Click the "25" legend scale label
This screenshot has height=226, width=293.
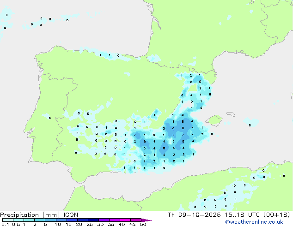(x=90, y=224)
